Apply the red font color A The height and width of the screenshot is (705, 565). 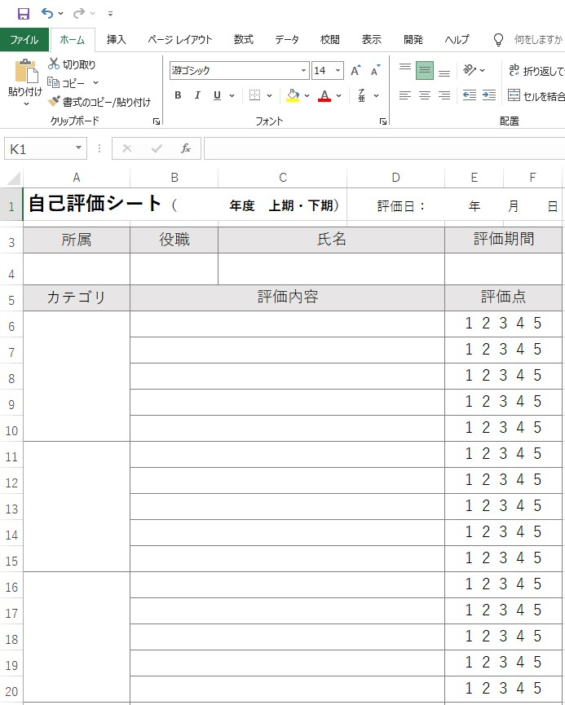pos(324,95)
